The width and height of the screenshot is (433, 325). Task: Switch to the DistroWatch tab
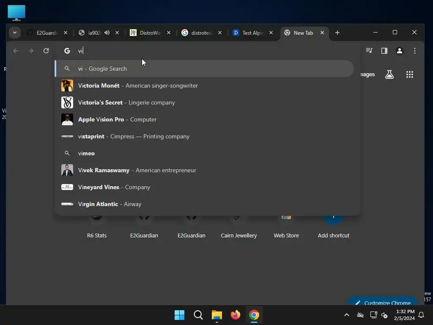click(x=151, y=33)
